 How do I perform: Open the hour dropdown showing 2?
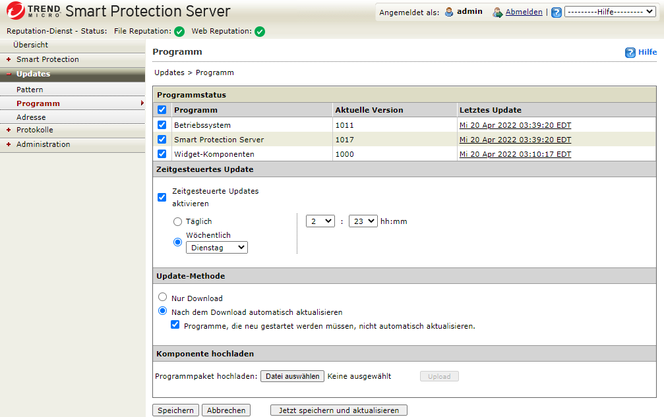point(320,221)
